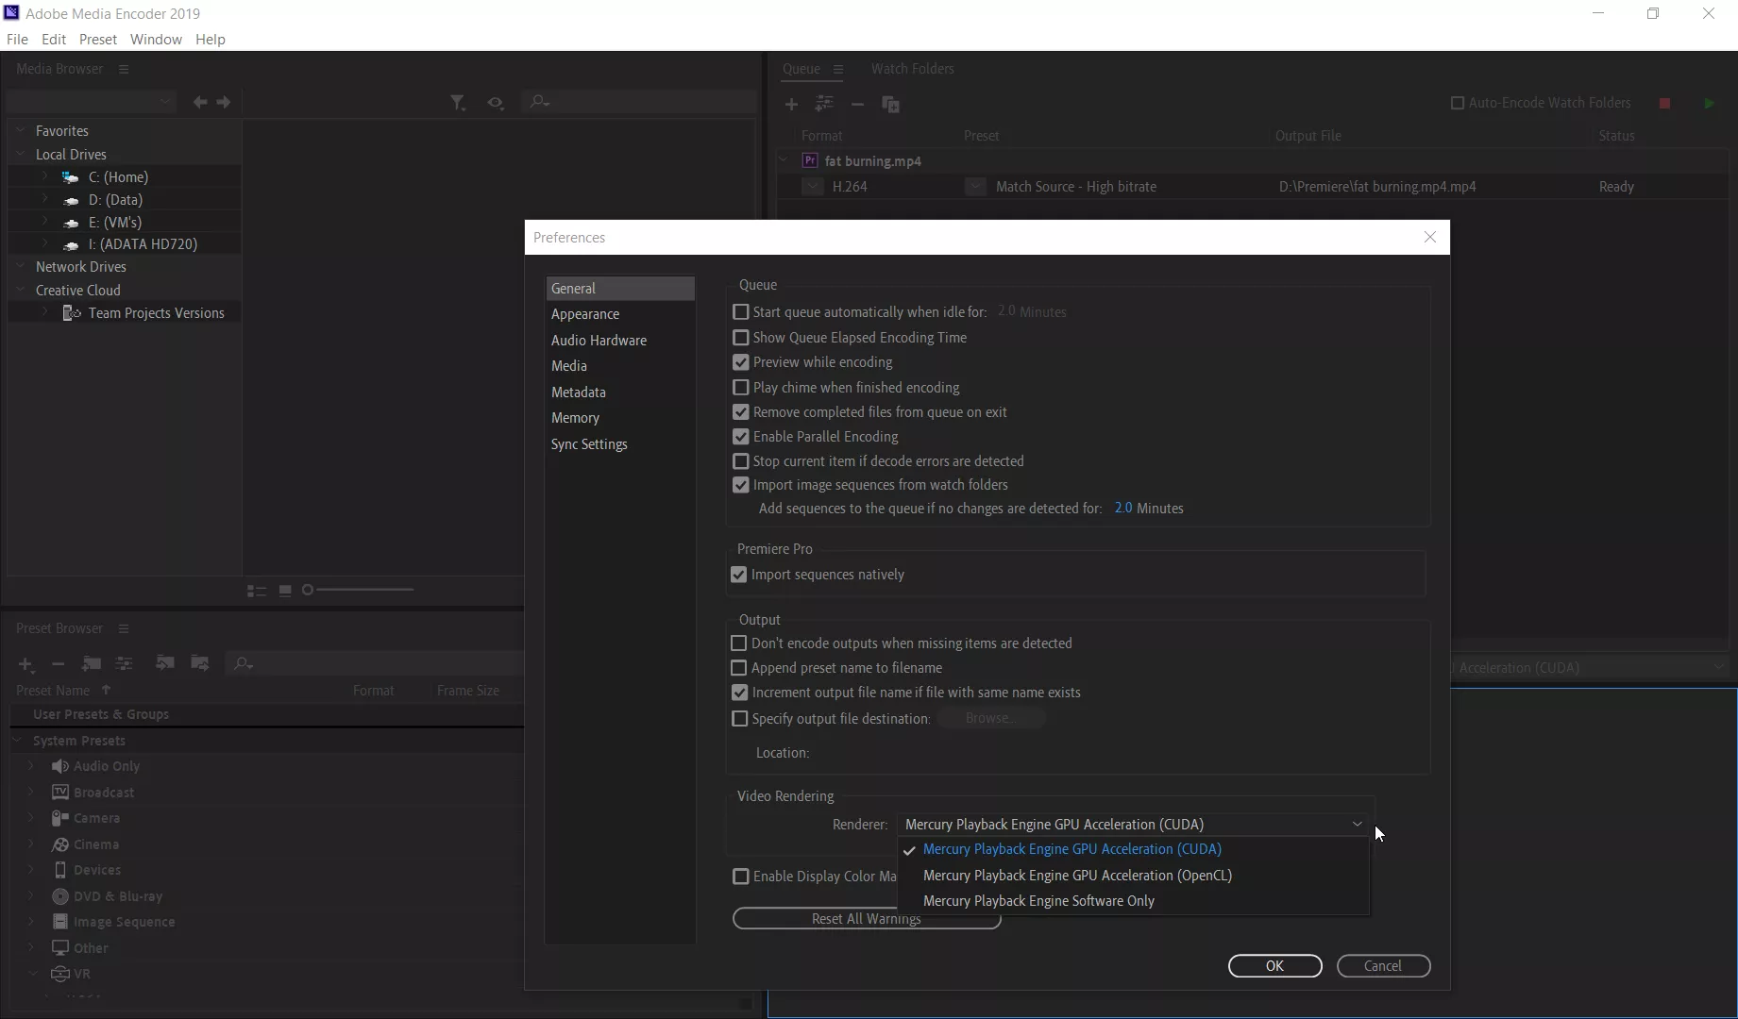
Task: Click Create New Preset plus icon
Action: pos(26,664)
